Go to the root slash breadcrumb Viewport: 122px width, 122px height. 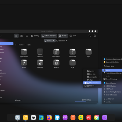click(x=16, y=45)
